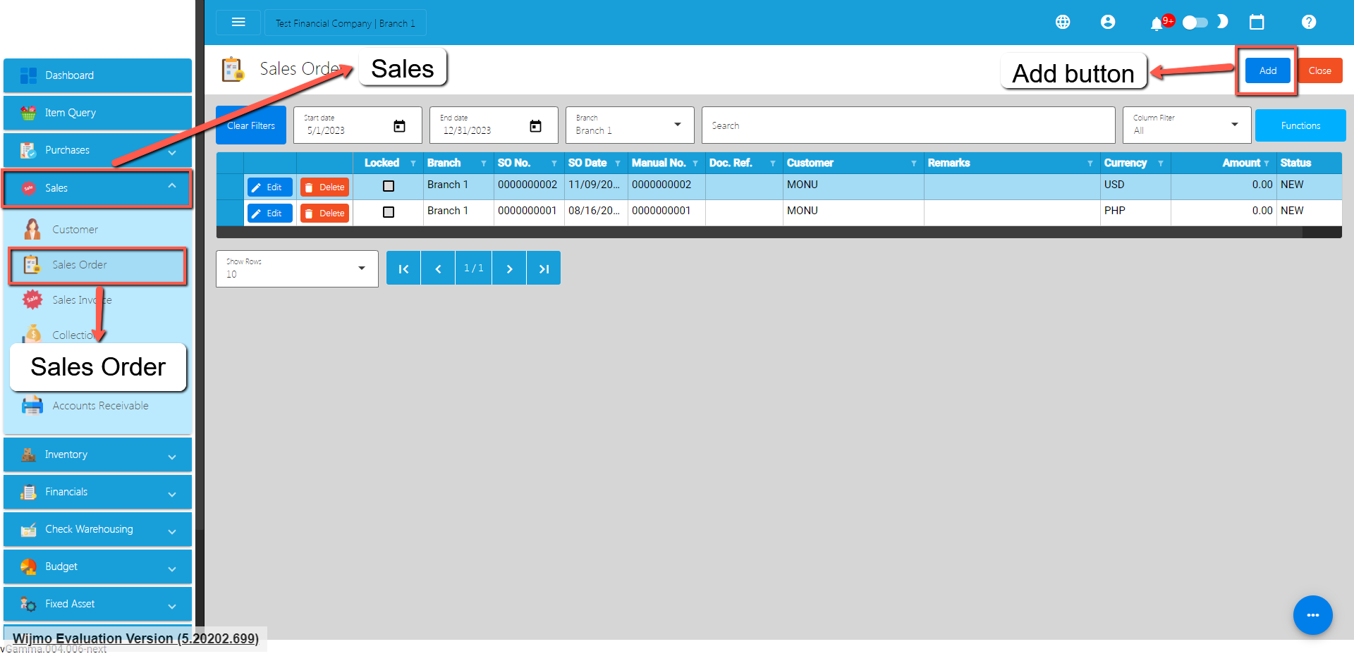Click the calendar icon in top bar
The image size is (1354, 656).
[x=1256, y=23]
